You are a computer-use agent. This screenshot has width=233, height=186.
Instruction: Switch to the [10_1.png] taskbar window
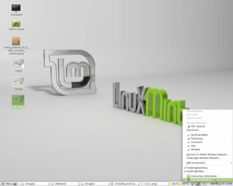click(154, 184)
